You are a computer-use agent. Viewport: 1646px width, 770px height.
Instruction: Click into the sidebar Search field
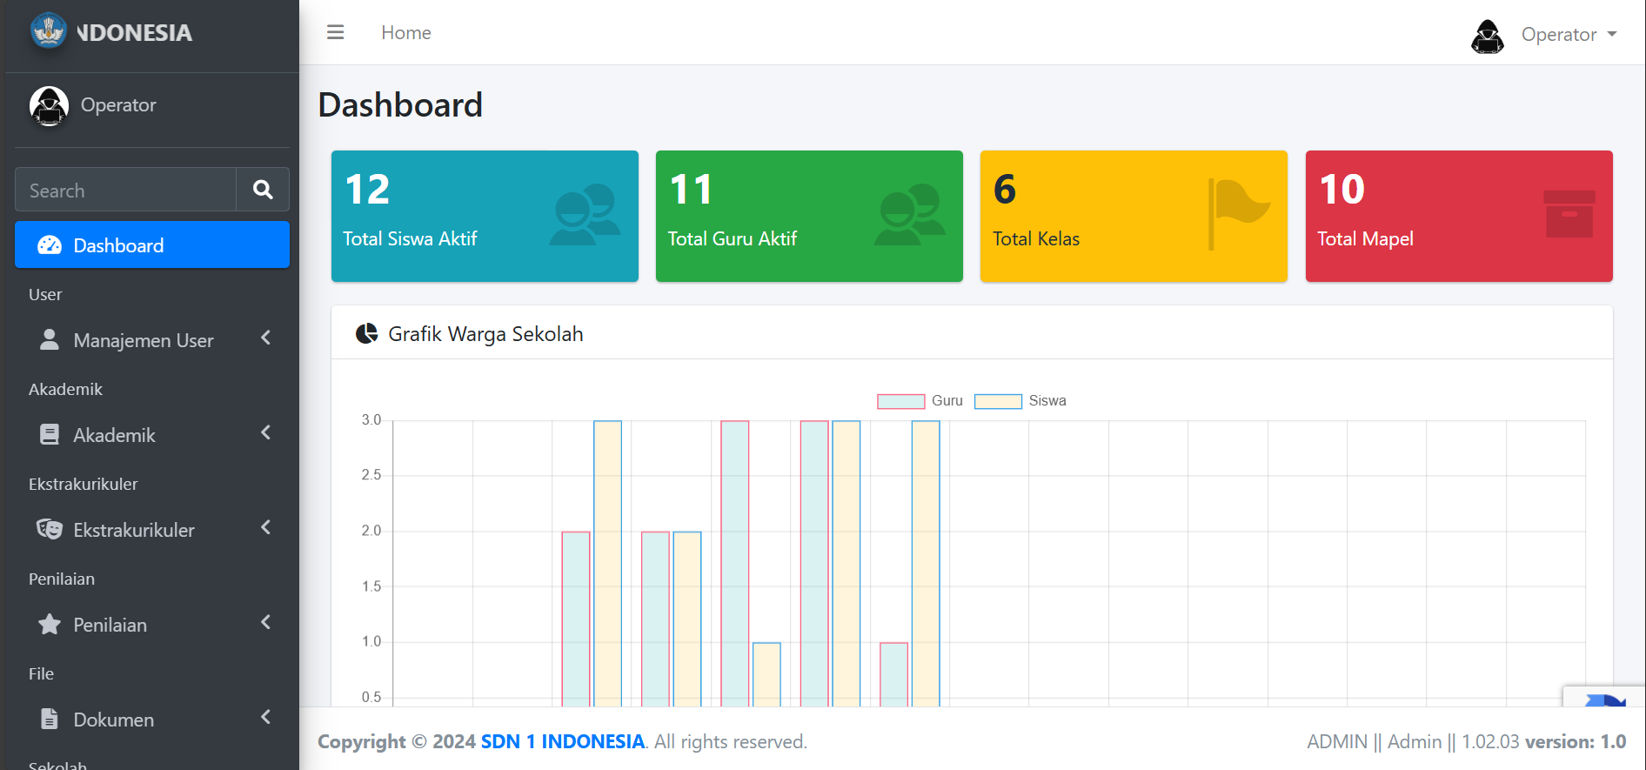click(x=125, y=191)
